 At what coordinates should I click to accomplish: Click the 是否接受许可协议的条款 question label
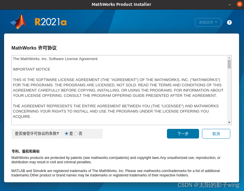pyautogui.click(x=36, y=134)
